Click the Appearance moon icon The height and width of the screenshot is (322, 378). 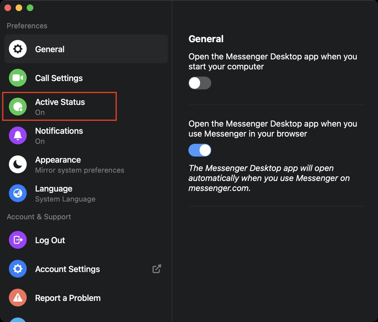[x=18, y=164]
